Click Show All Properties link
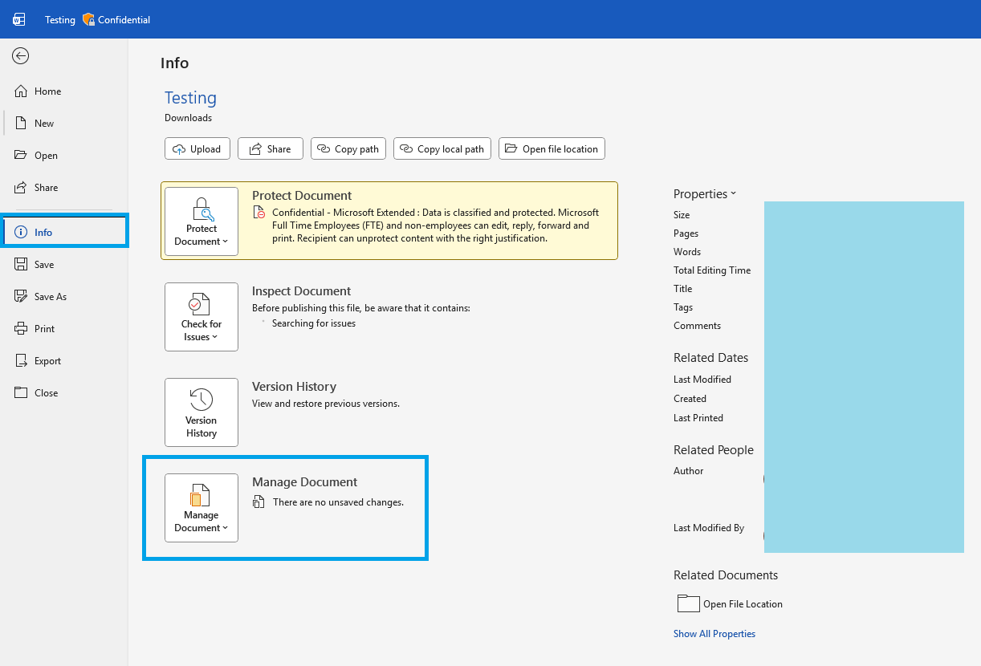This screenshot has height=666, width=981. (x=714, y=634)
